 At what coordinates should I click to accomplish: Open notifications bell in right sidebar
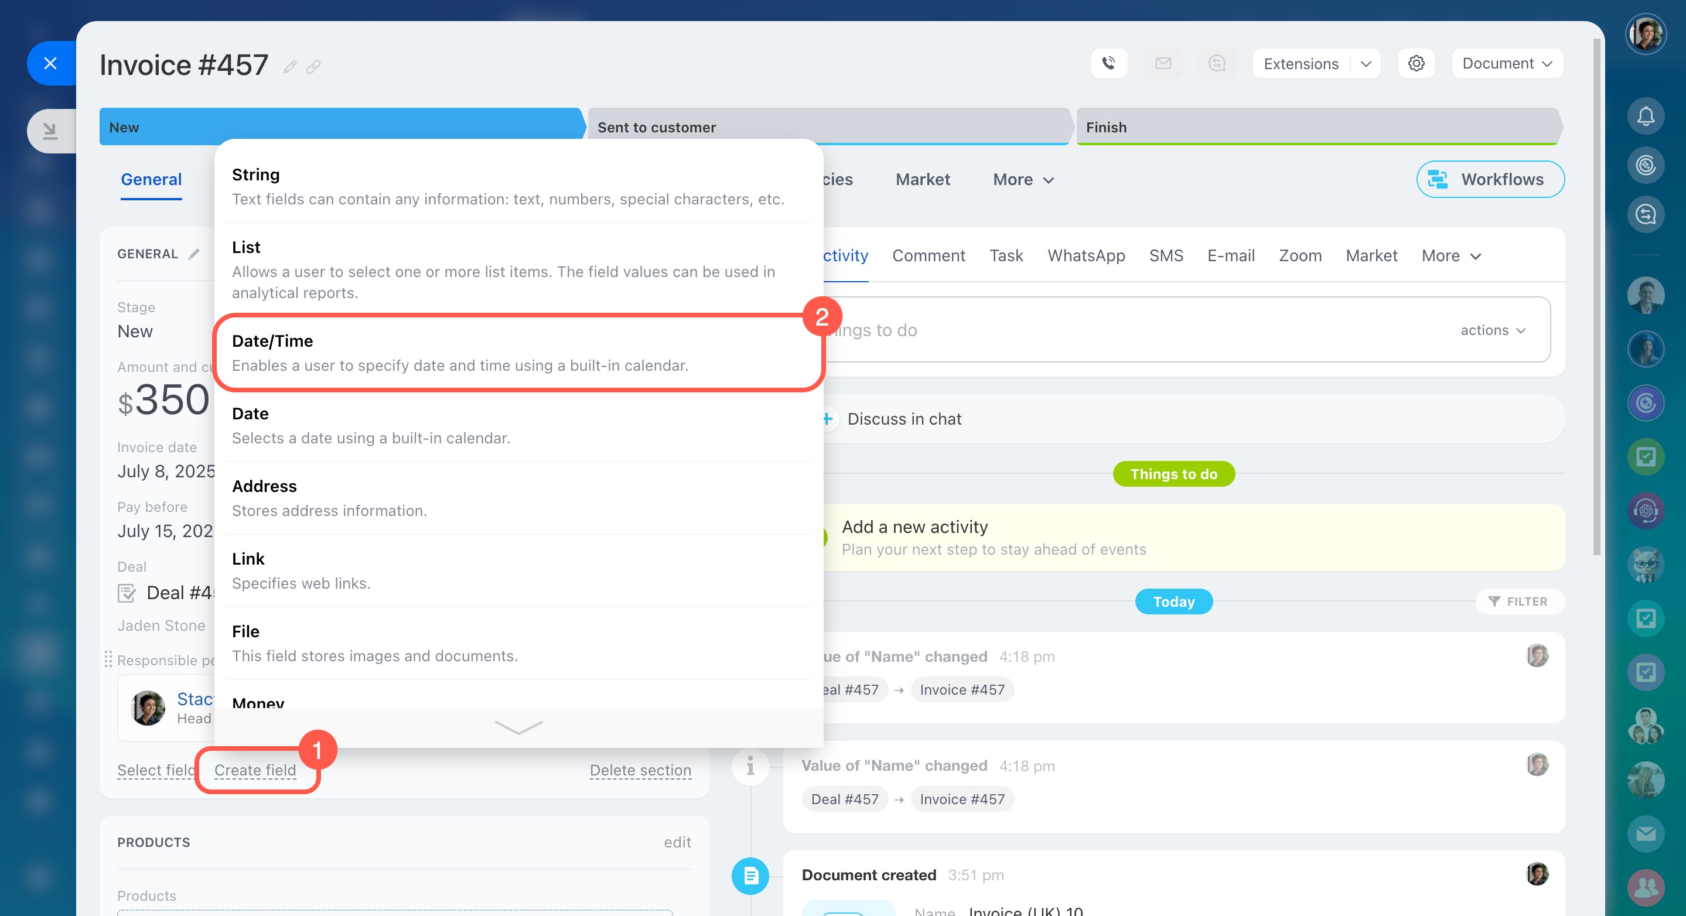coord(1646,117)
